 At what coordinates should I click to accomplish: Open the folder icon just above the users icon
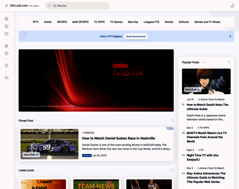pos(7,34)
